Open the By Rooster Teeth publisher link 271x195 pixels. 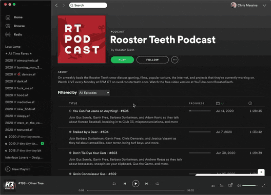pos(123,50)
